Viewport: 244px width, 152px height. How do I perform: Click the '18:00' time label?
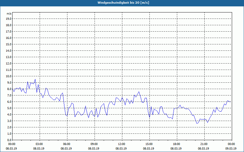[177, 144]
